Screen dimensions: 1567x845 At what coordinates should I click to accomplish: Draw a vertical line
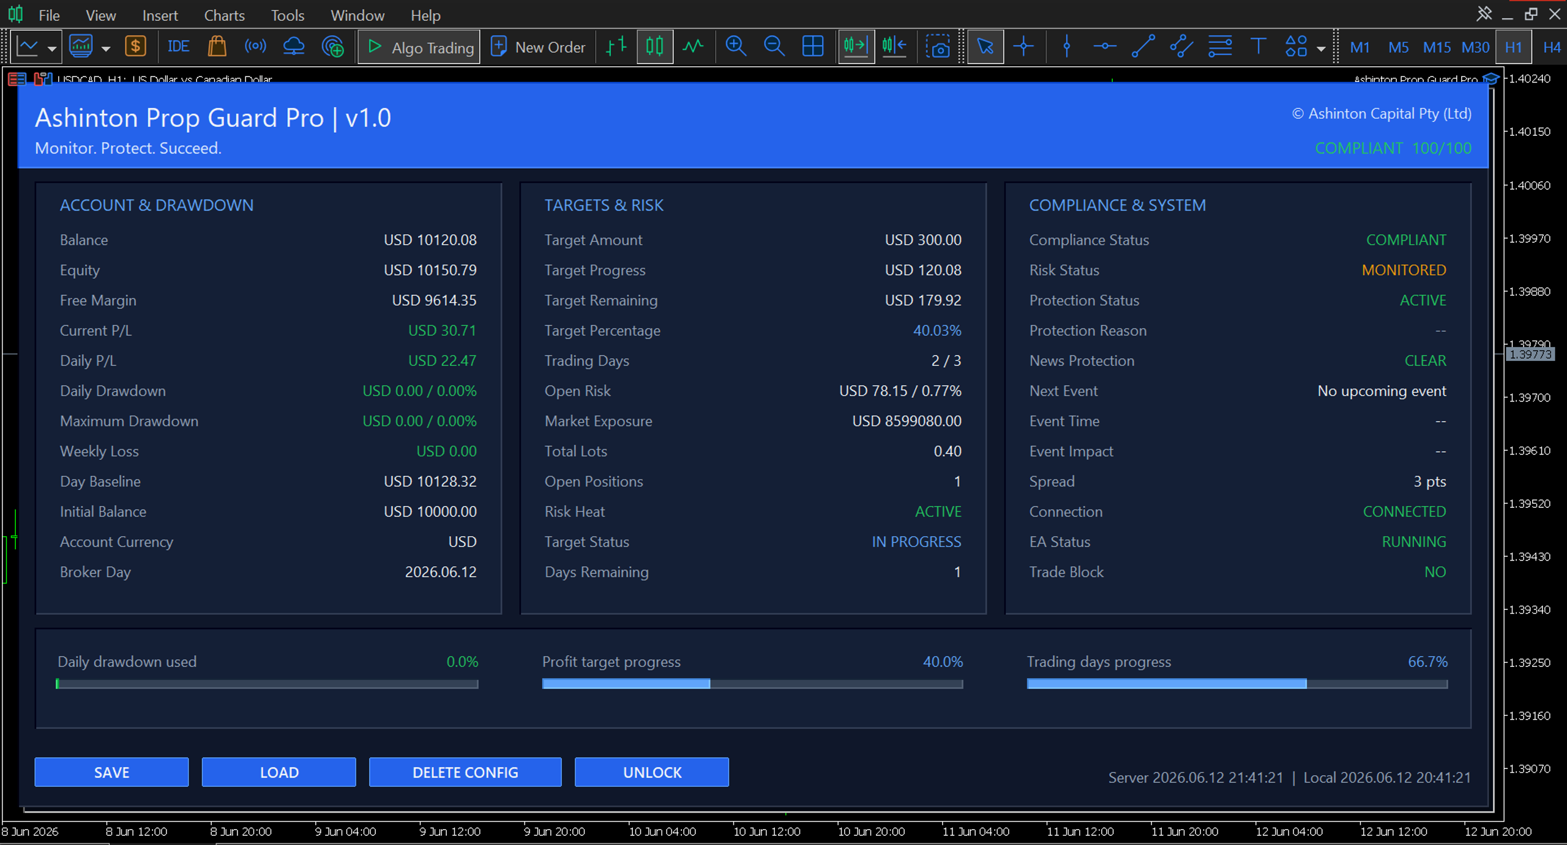coord(1066,47)
